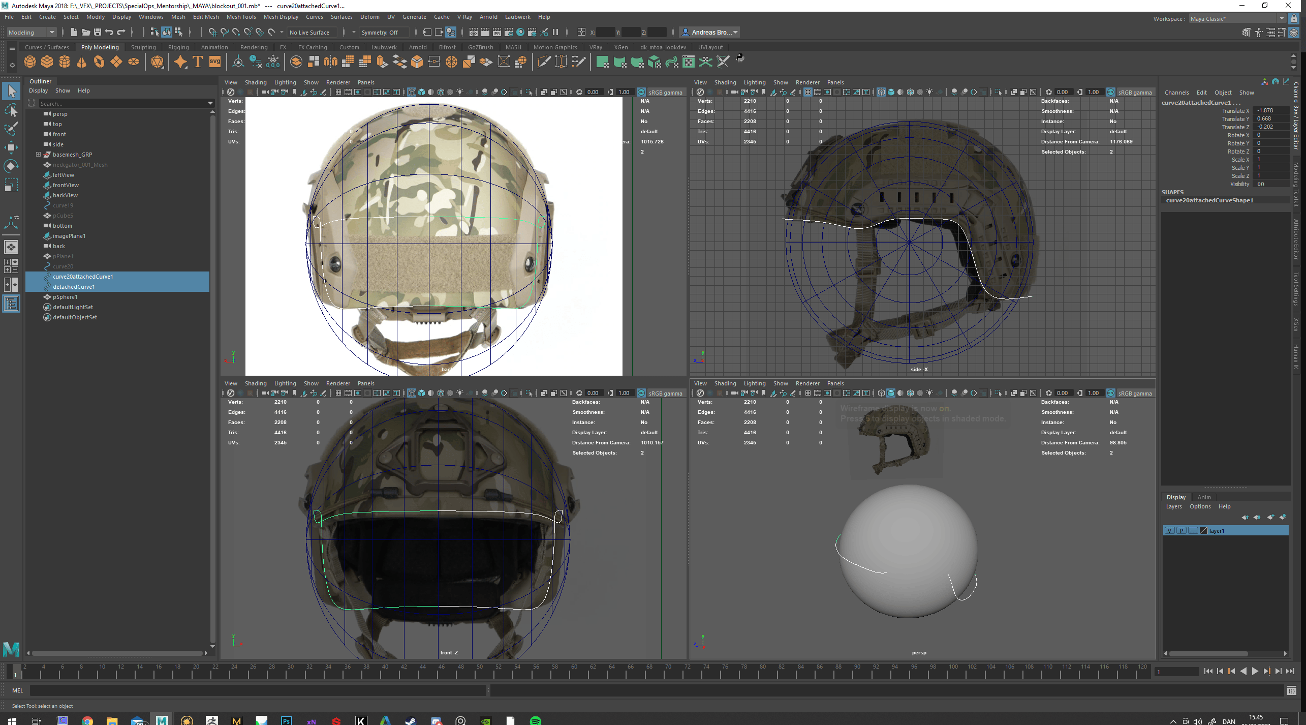Create a polygon cylinder from the shelf

point(65,62)
